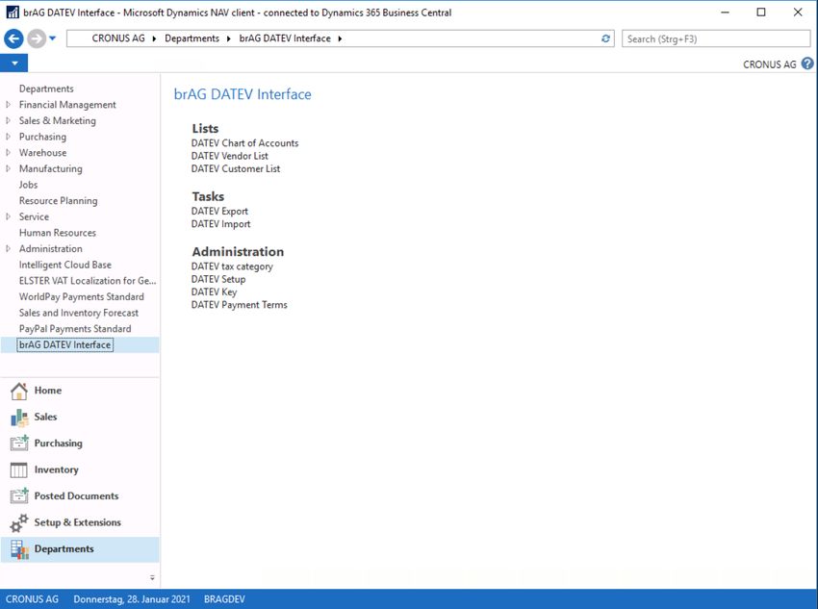Image resolution: width=818 pixels, height=609 pixels.
Task: Open the Setup & Extensions menu
Action: 77,522
